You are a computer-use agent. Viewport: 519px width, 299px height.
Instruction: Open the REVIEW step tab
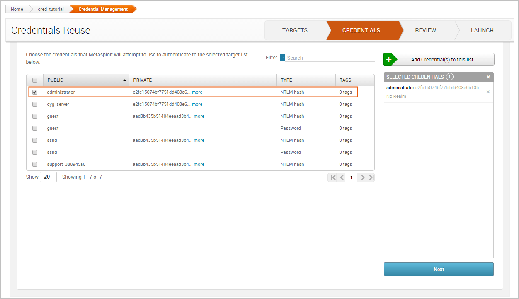tap(425, 30)
